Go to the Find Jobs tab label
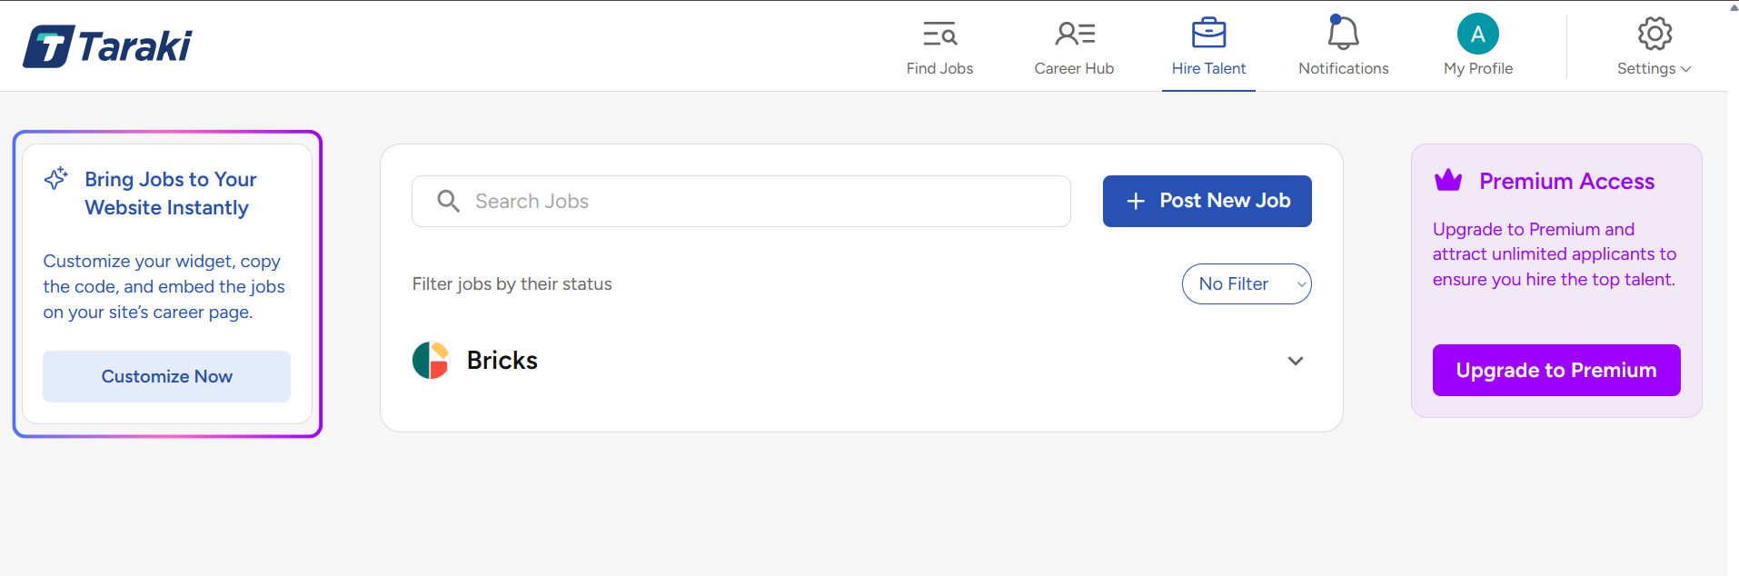 click(x=939, y=69)
